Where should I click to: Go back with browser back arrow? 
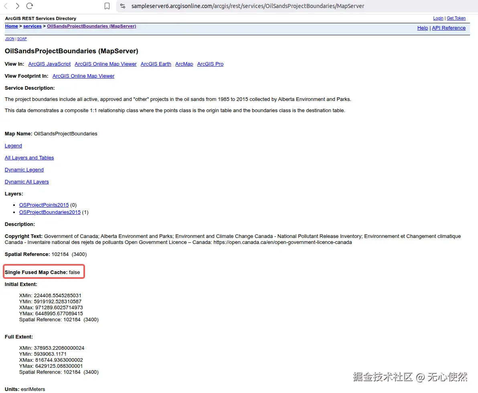(x=6, y=6)
